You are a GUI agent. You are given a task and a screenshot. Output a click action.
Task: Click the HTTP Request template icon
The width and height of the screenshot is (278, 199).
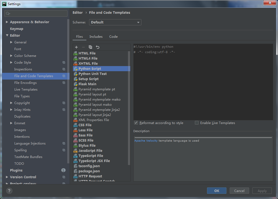(x=76, y=176)
